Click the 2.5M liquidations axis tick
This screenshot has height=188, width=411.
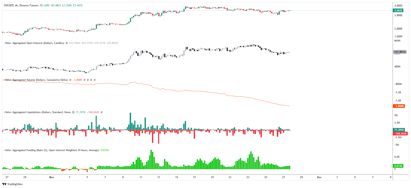pyautogui.click(x=397, y=123)
